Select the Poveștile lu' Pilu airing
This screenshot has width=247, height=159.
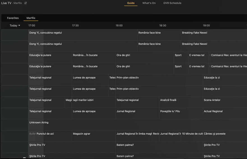(181, 113)
